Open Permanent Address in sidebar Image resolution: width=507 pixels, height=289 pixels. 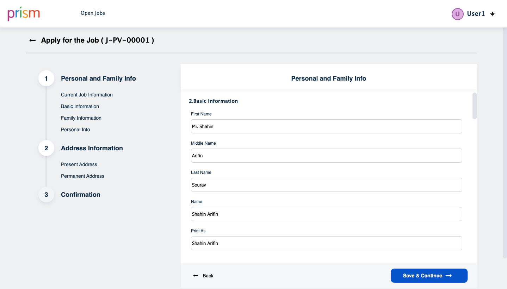coord(82,176)
